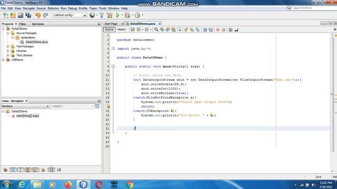Click the Shift Line Right editor icon
337x189 pixels.
[x=211, y=29]
